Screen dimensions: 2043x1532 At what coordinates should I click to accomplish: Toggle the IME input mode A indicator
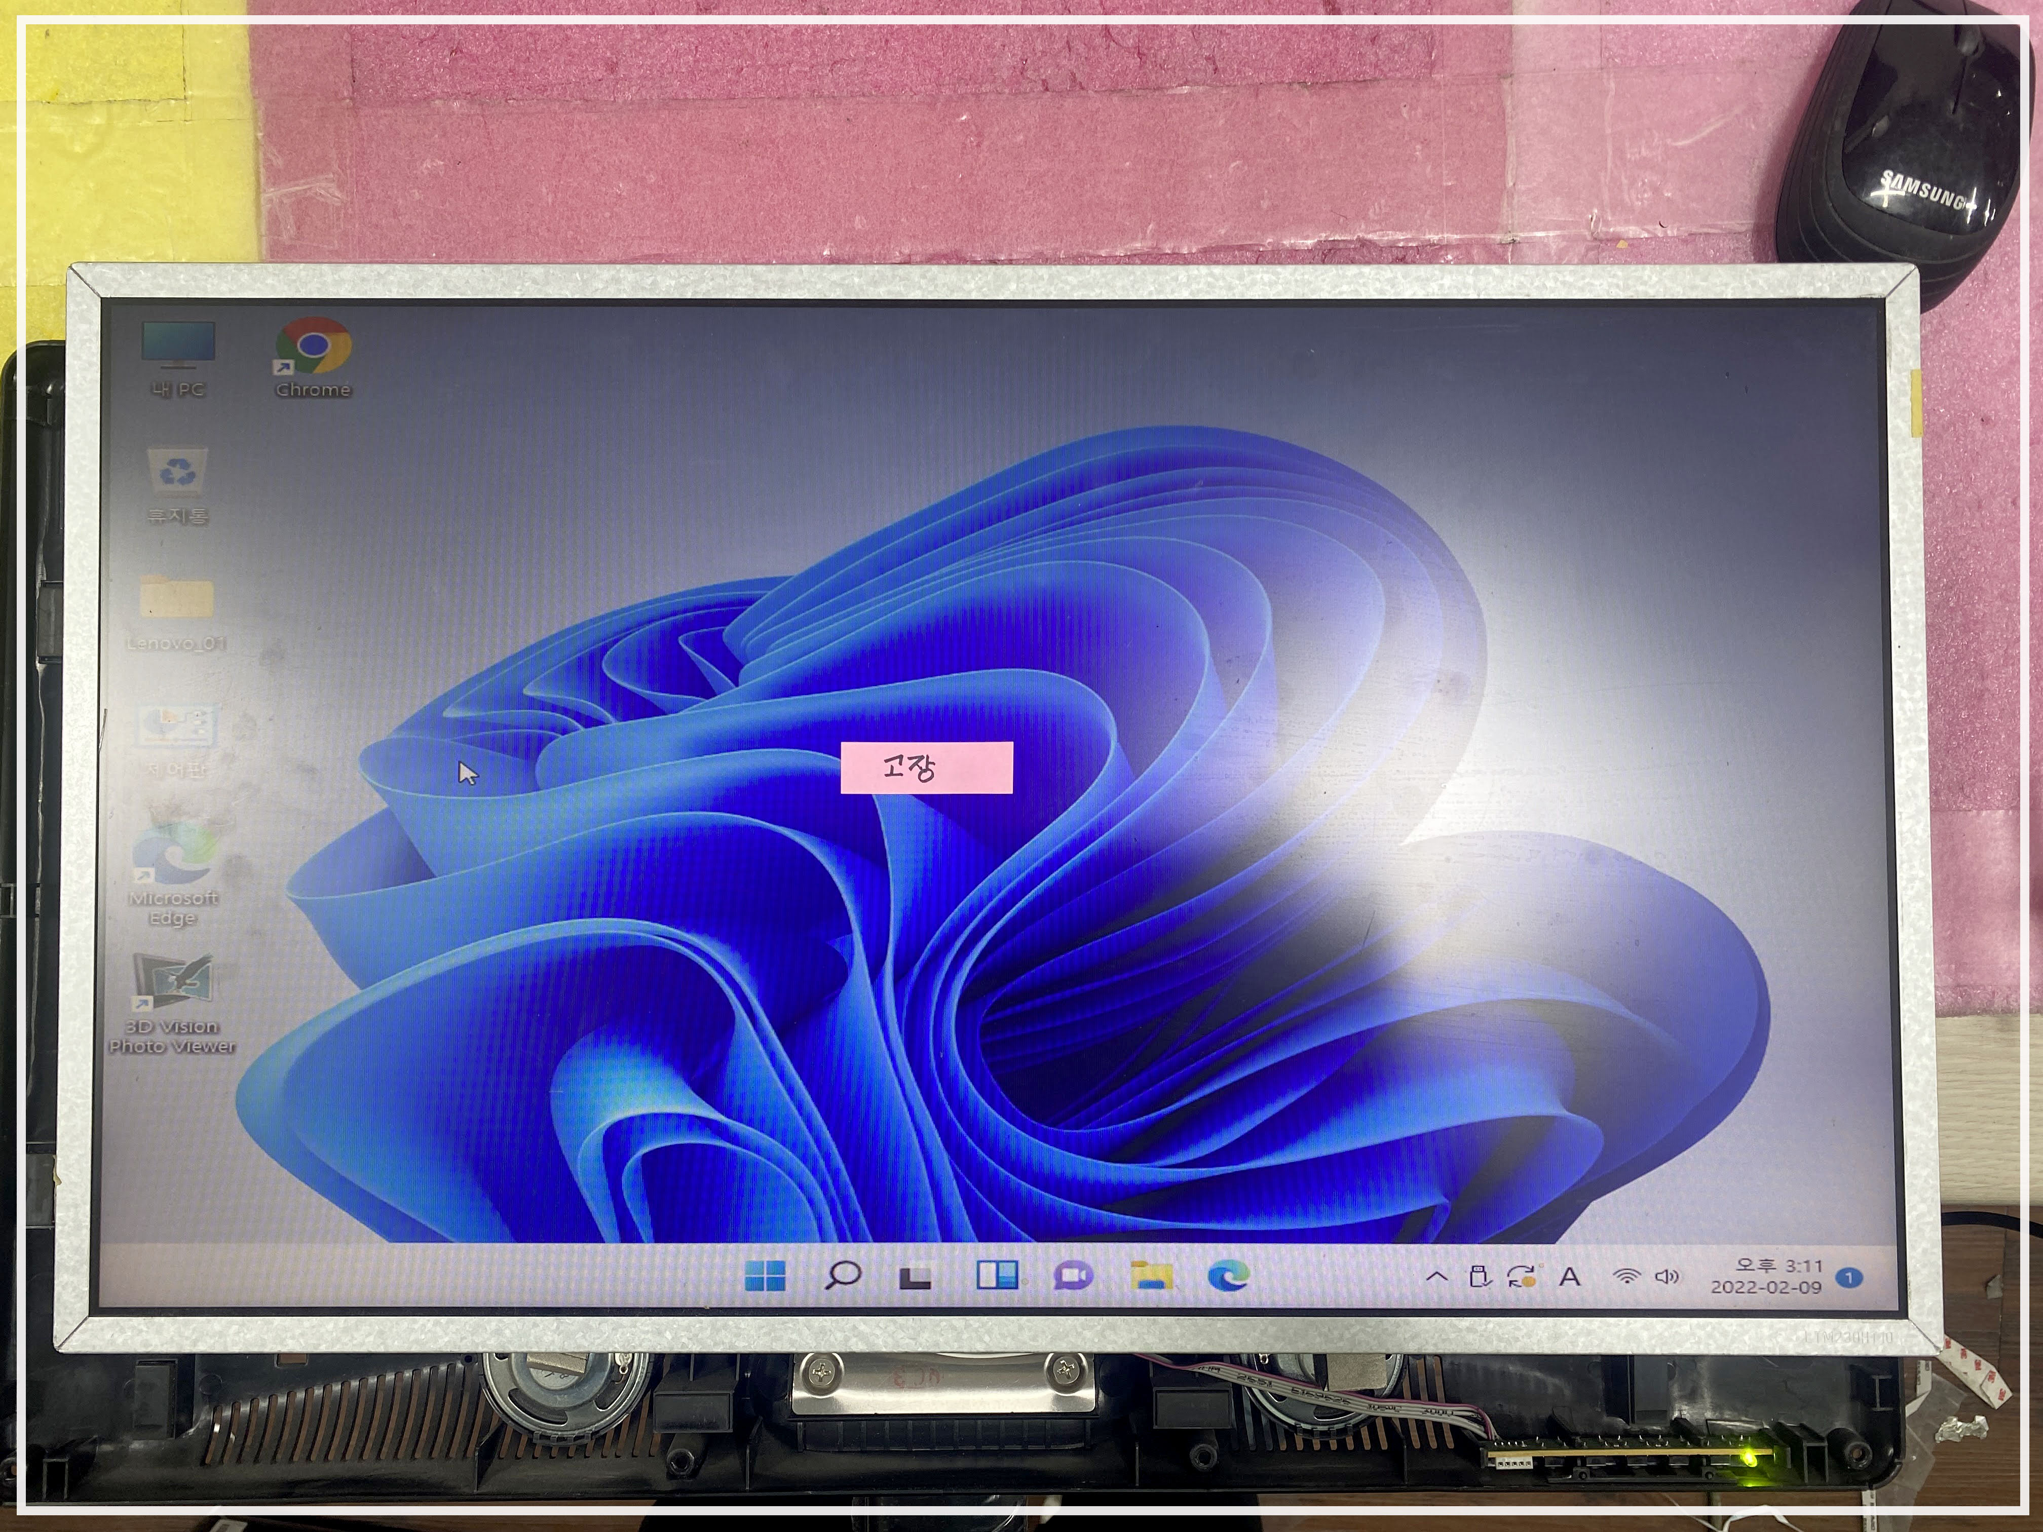click(x=1569, y=1277)
